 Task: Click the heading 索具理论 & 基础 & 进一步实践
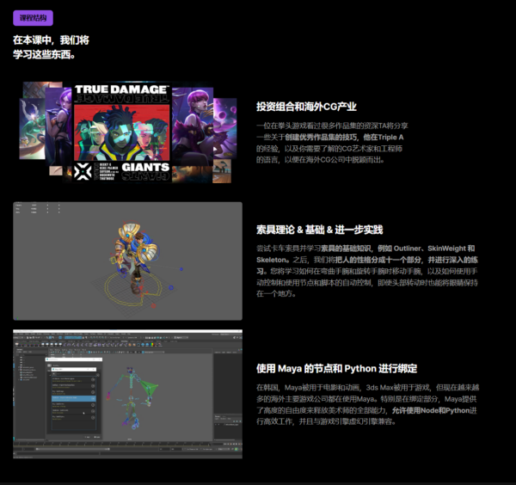(x=320, y=230)
